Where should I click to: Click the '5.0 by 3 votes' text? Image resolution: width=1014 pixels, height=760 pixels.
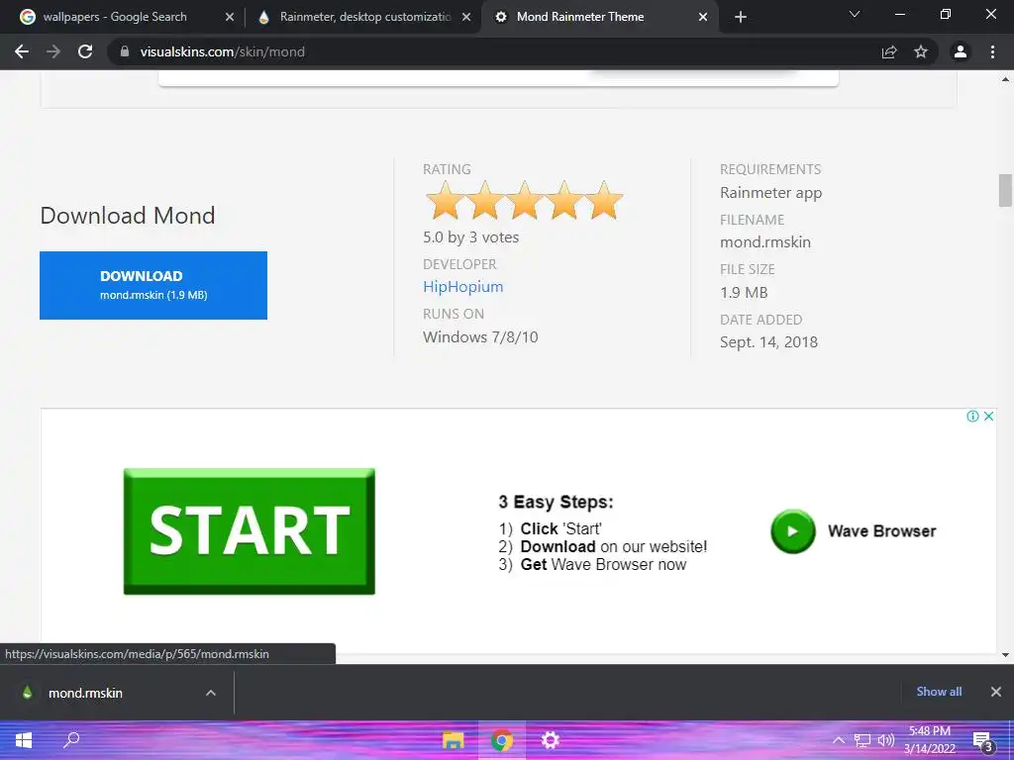[x=470, y=237]
